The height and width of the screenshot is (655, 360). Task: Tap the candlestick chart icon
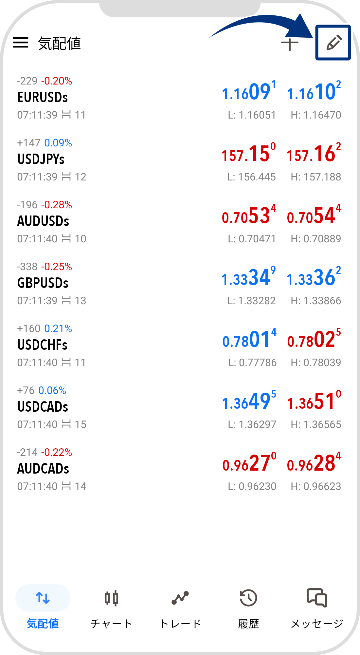(111, 598)
